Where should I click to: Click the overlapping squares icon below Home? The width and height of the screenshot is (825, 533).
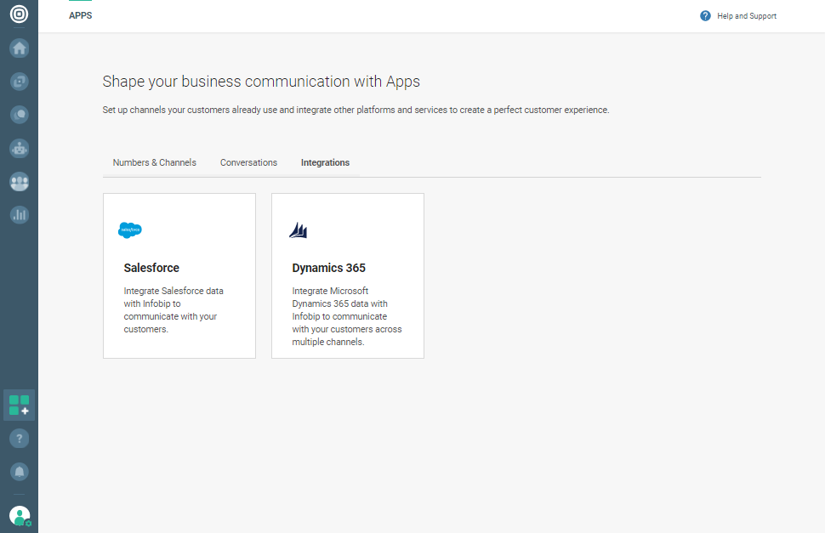(x=19, y=82)
